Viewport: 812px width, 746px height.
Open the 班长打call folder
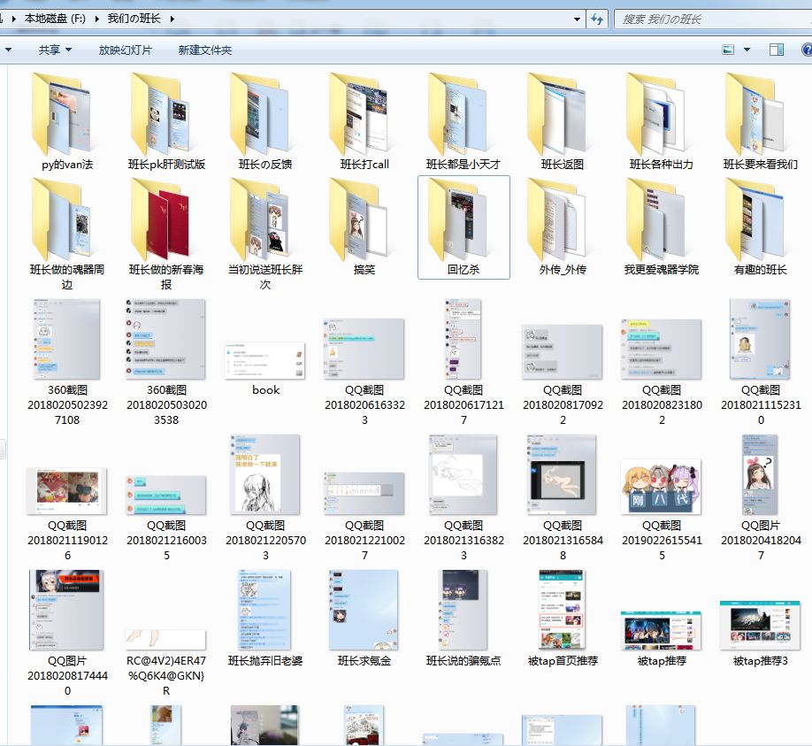click(364, 122)
